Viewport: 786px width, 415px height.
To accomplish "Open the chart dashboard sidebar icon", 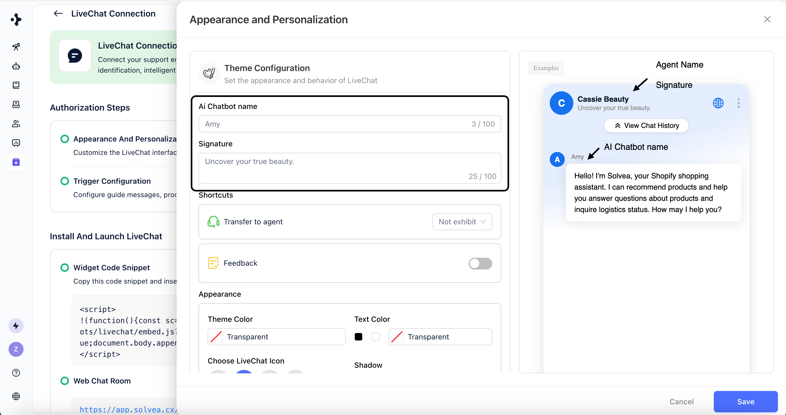I will pos(16,143).
